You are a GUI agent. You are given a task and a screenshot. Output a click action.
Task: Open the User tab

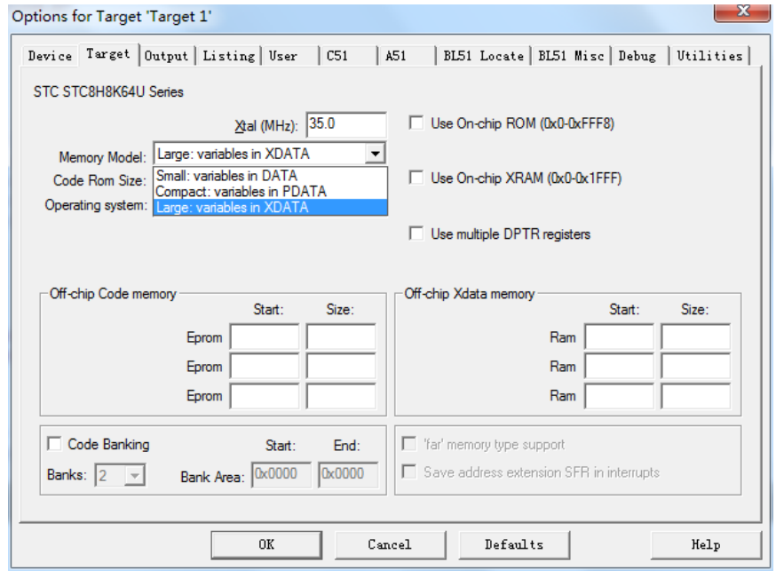pyautogui.click(x=290, y=56)
